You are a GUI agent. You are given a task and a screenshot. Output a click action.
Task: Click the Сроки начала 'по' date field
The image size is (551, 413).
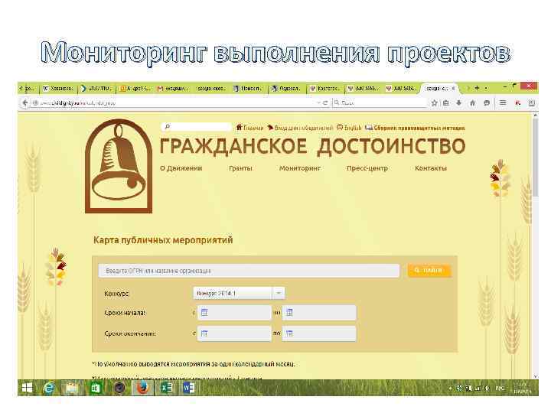[319, 312]
